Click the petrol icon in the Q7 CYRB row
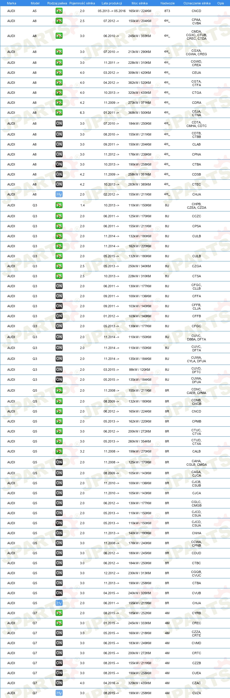The image size is (230, 698). coord(59,613)
